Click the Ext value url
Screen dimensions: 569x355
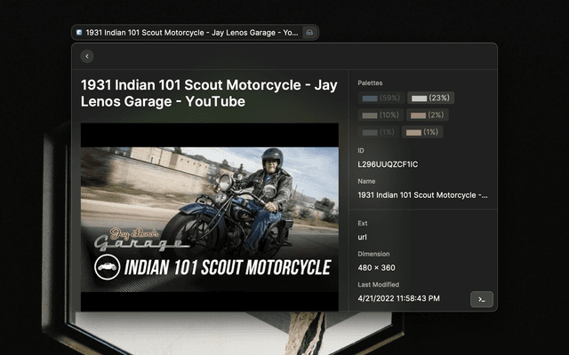[x=363, y=237]
